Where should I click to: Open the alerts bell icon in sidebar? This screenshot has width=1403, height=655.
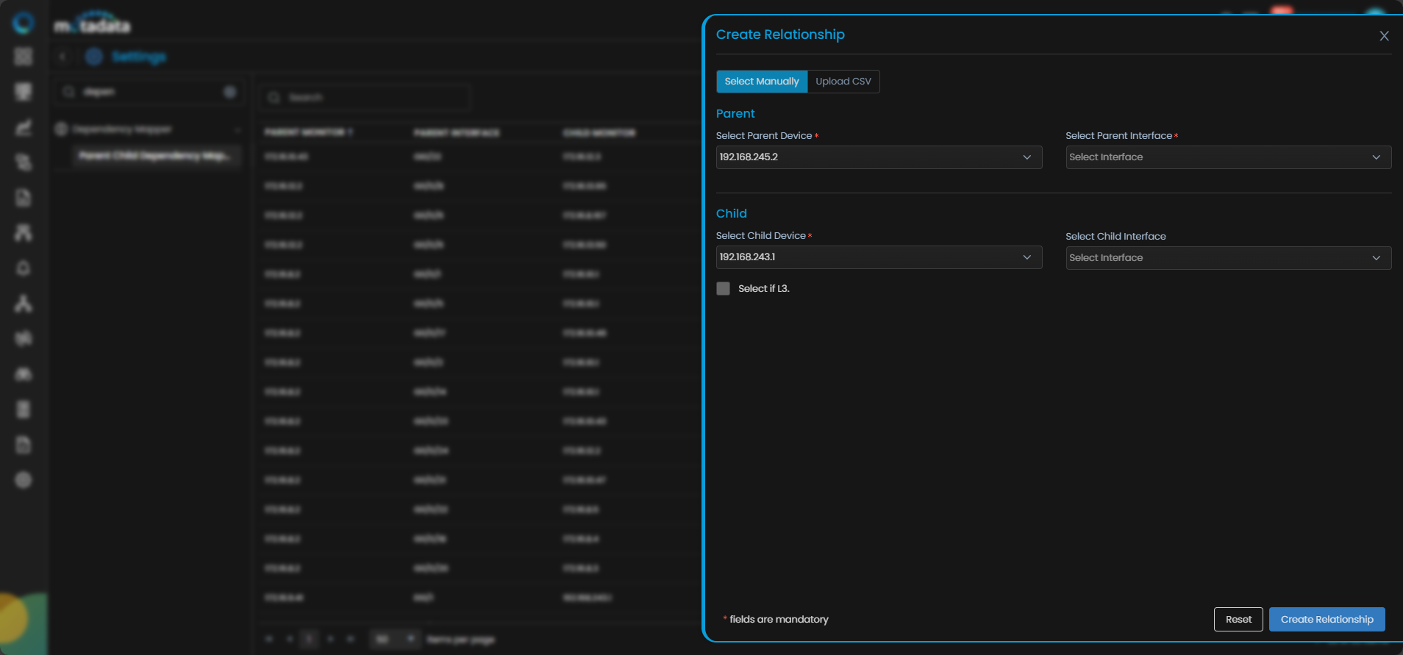24,268
